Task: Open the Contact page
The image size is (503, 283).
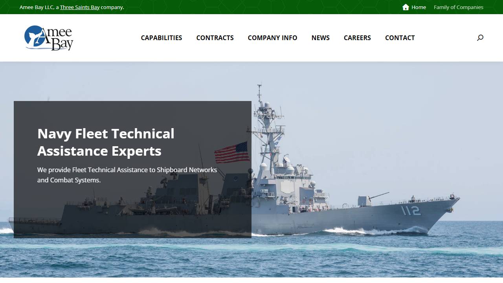Action: coord(400,38)
